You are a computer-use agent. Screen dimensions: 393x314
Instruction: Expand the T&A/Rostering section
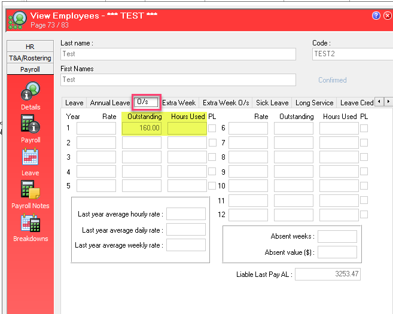30,58
